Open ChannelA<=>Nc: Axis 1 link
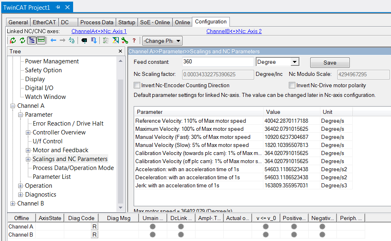The height and width of the screenshot is (241, 391). pyautogui.click(x=99, y=31)
